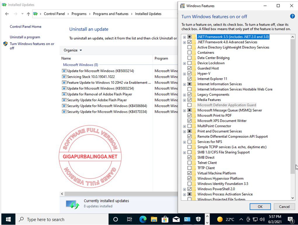Open the Start menu Windows logo
Screen dimensions: 298x225
(x=8, y=219)
